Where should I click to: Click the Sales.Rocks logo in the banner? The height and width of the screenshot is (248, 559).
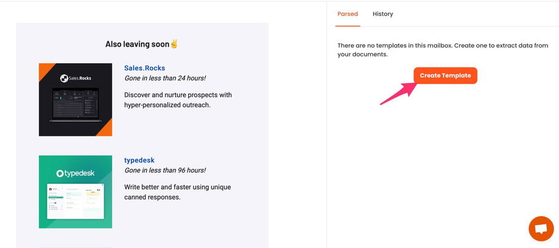point(75,78)
